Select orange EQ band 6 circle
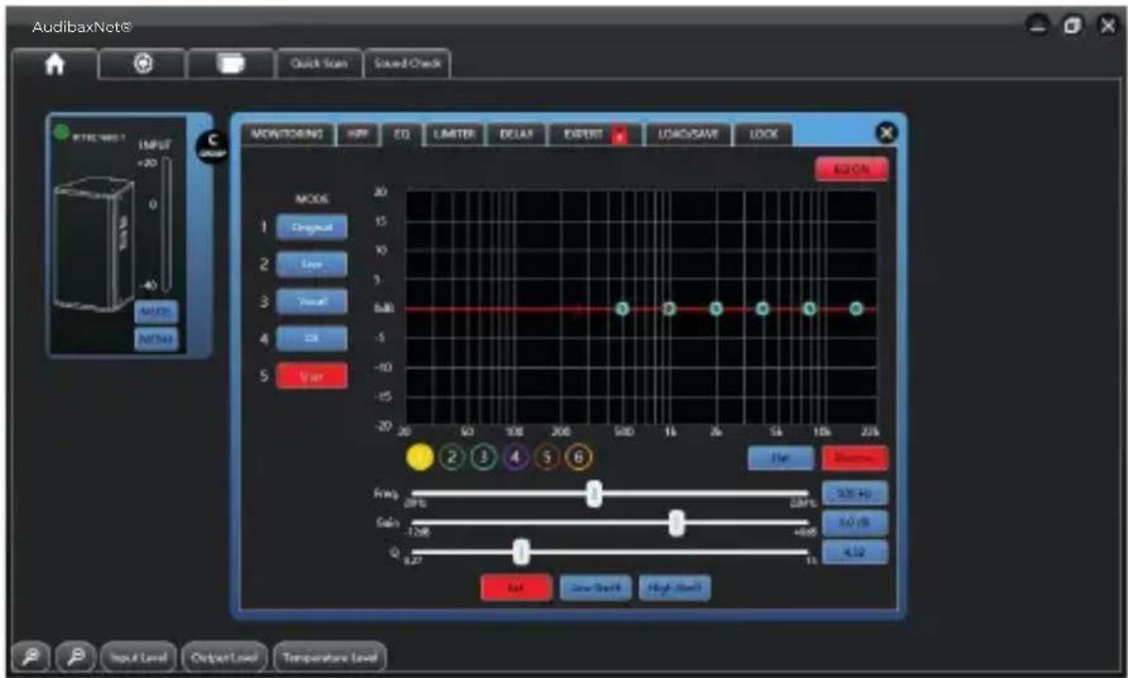The width and height of the screenshot is (1128, 678). 579,457
